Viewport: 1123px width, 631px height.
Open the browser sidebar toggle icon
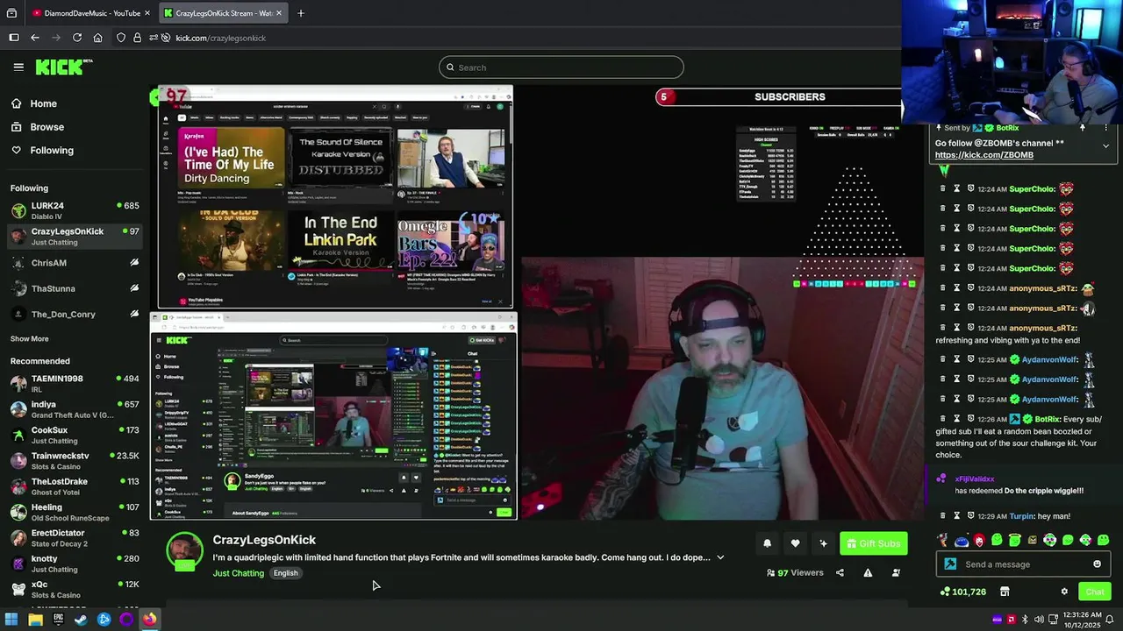click(x=14, y=38)
